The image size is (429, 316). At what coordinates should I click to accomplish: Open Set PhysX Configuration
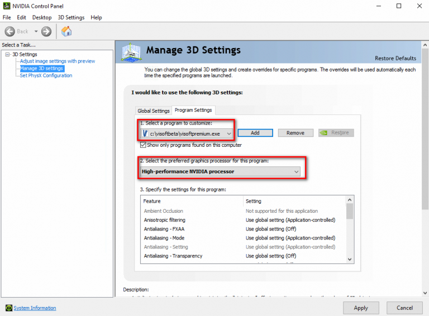(46, 75)
